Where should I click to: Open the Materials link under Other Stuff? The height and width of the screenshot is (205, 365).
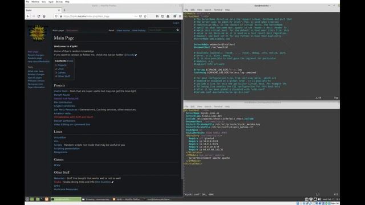coord(59,178)
